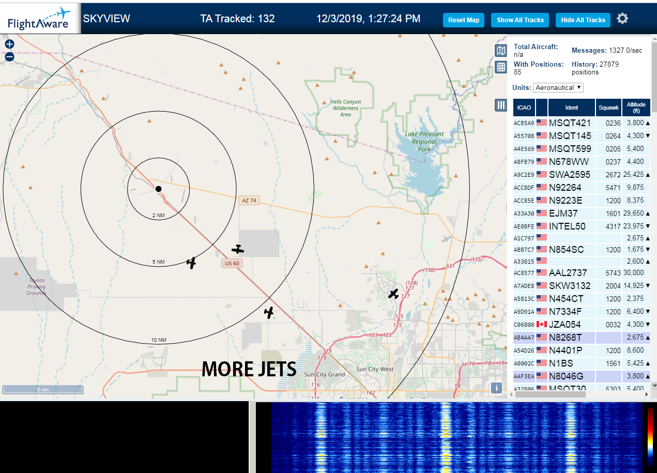Sort table by Squawk column
The image size is (657, 473).
pyautogui.click(x=608, y=108)
